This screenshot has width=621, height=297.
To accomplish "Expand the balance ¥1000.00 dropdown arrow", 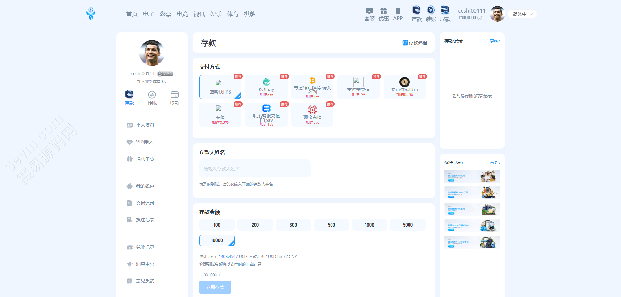I will (x=480, y=18).
